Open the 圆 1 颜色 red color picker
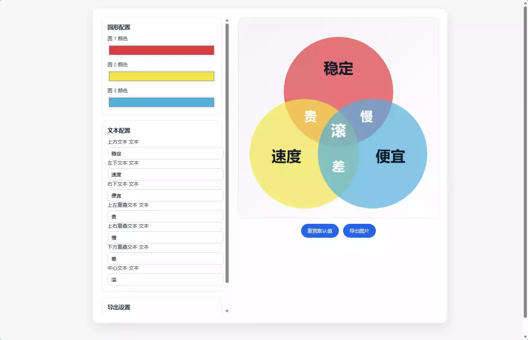 point(161,50)
